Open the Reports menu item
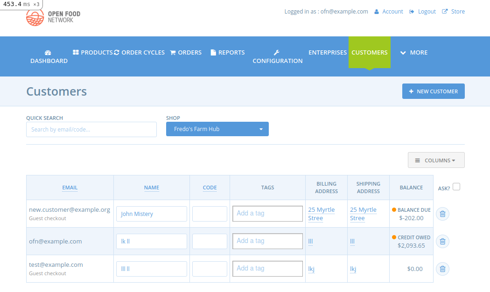 228,52
